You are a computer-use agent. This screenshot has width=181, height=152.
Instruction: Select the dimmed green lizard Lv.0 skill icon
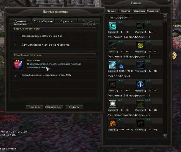coord(140,26)
